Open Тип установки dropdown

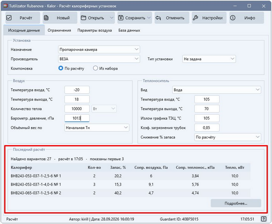(209, 59)
